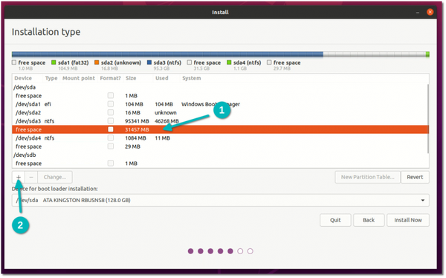Click the green sda1 (fat32) legend swatch

tap(54, 62)
